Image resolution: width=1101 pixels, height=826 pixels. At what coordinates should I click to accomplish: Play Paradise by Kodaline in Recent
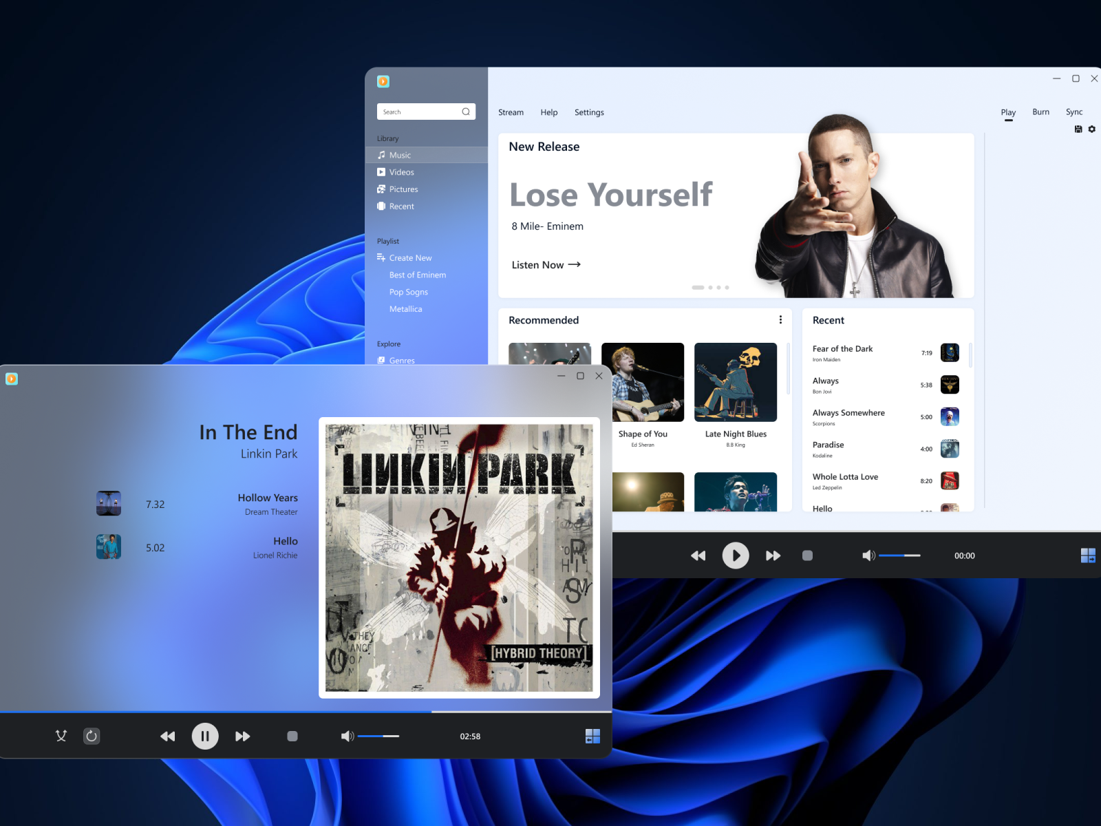(x=886, y=449)
